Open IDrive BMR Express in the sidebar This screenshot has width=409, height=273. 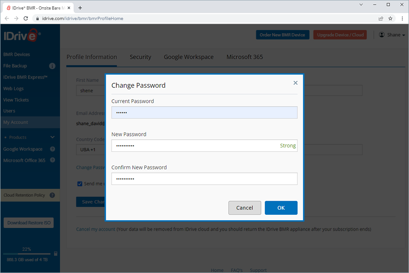[x=25, y=77]
